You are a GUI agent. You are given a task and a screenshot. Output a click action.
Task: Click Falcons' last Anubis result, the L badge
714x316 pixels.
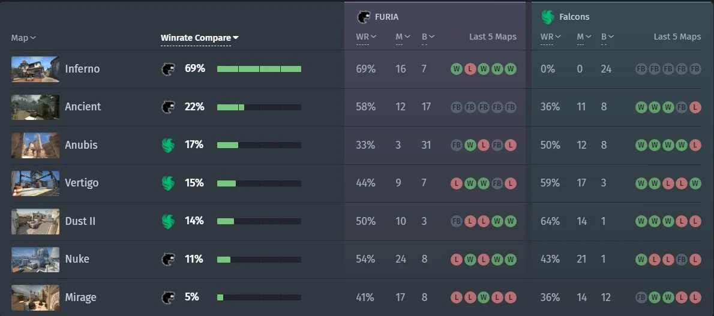point(695,145)
